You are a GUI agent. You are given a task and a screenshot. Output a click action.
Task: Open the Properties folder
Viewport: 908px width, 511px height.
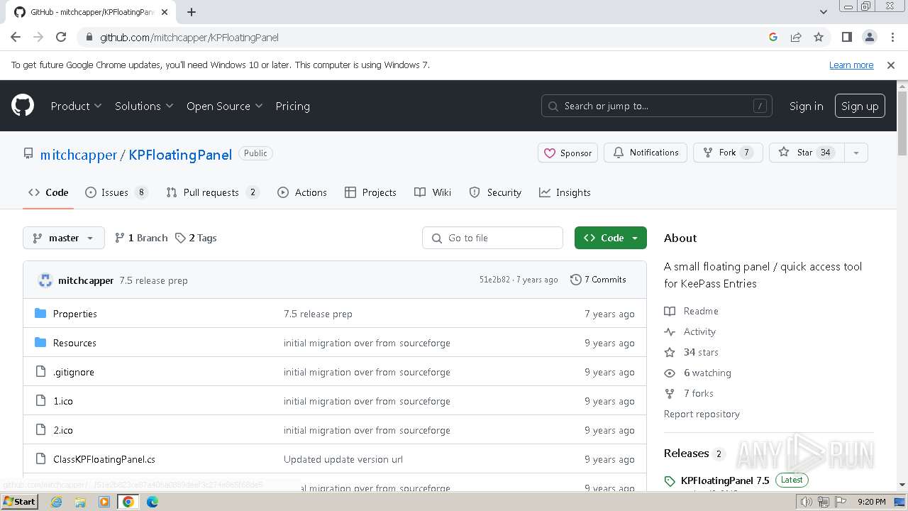pyautogui.click(x=75, y=314)
